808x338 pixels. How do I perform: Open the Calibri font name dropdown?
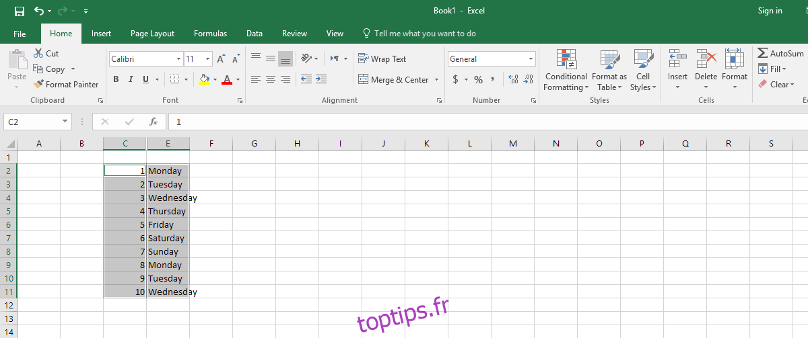coord(178,59)
